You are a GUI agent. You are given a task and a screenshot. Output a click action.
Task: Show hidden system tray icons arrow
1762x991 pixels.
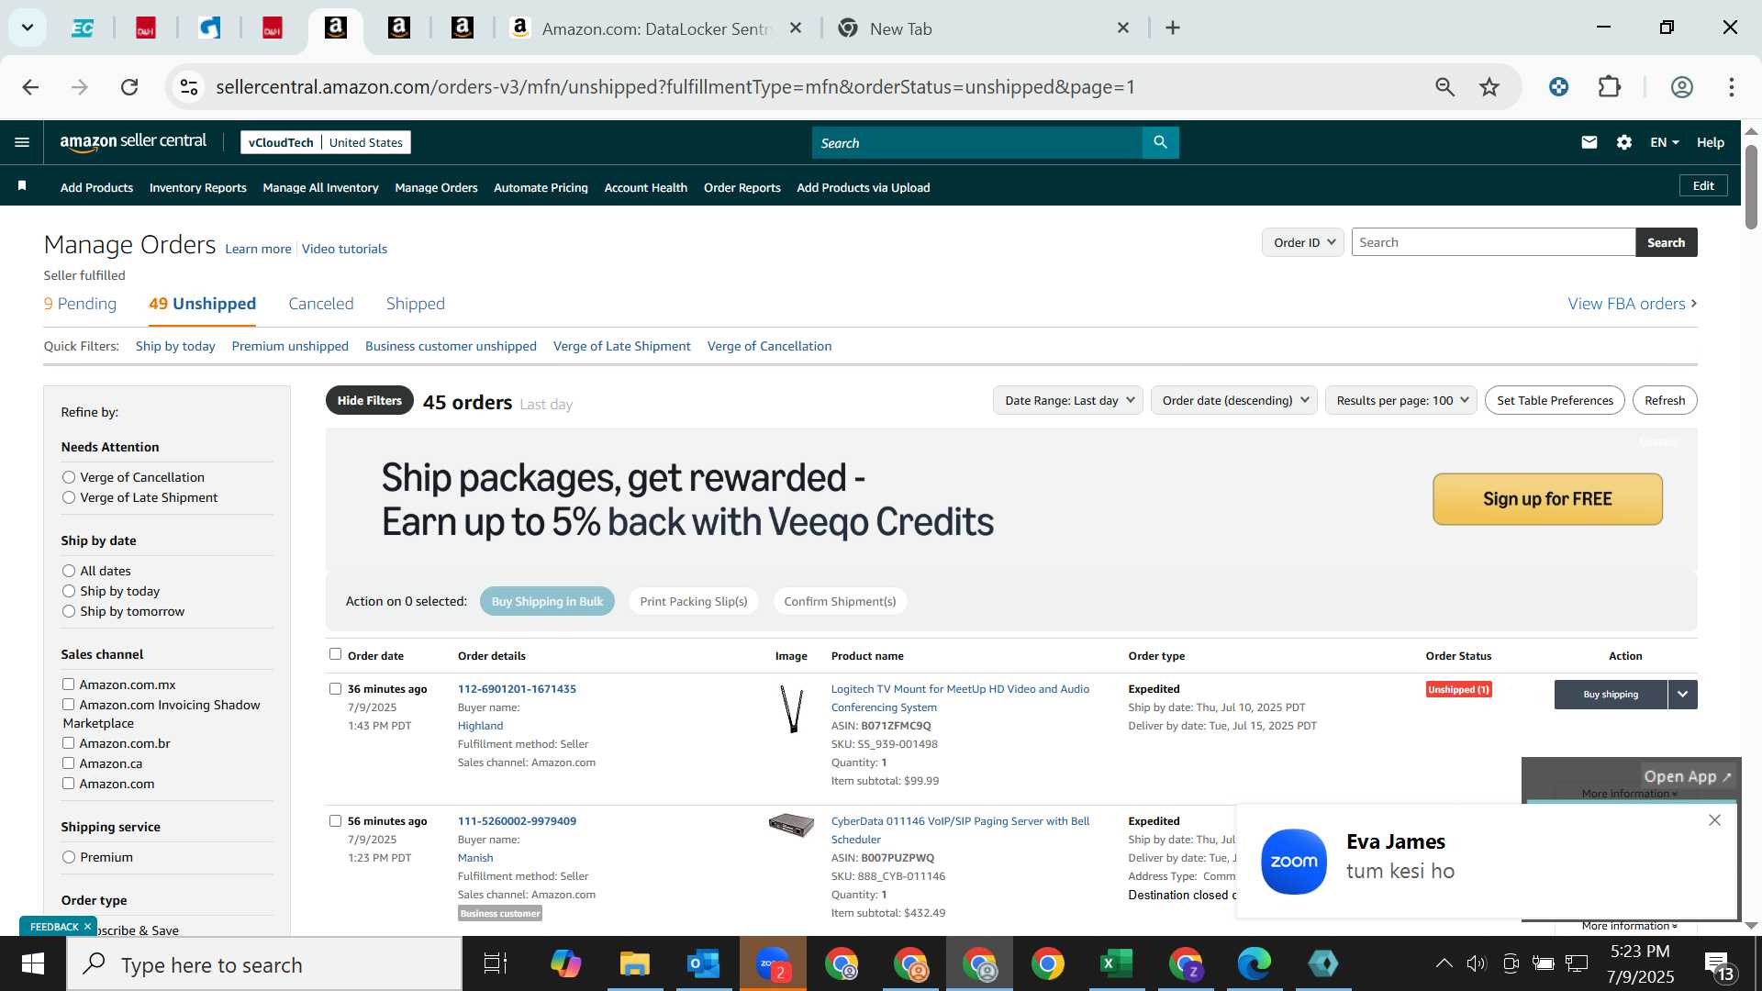coord(1444,963)
